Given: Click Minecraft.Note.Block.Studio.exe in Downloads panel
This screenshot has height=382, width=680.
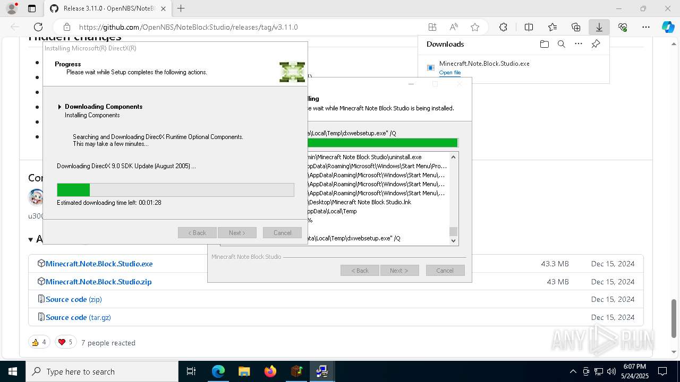Looking at the screenshot, I should (484, 64).
